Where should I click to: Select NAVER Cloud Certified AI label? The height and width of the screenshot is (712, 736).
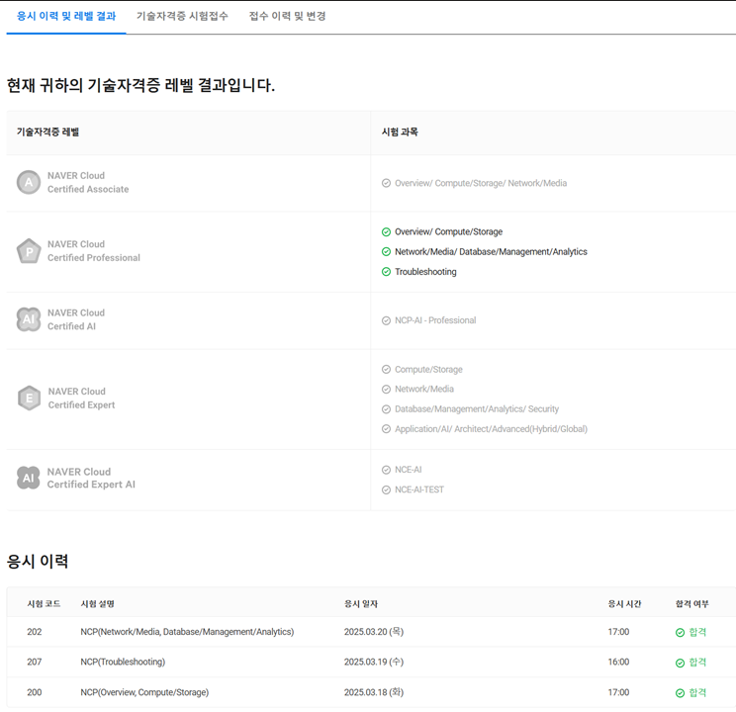coord(75,319)
